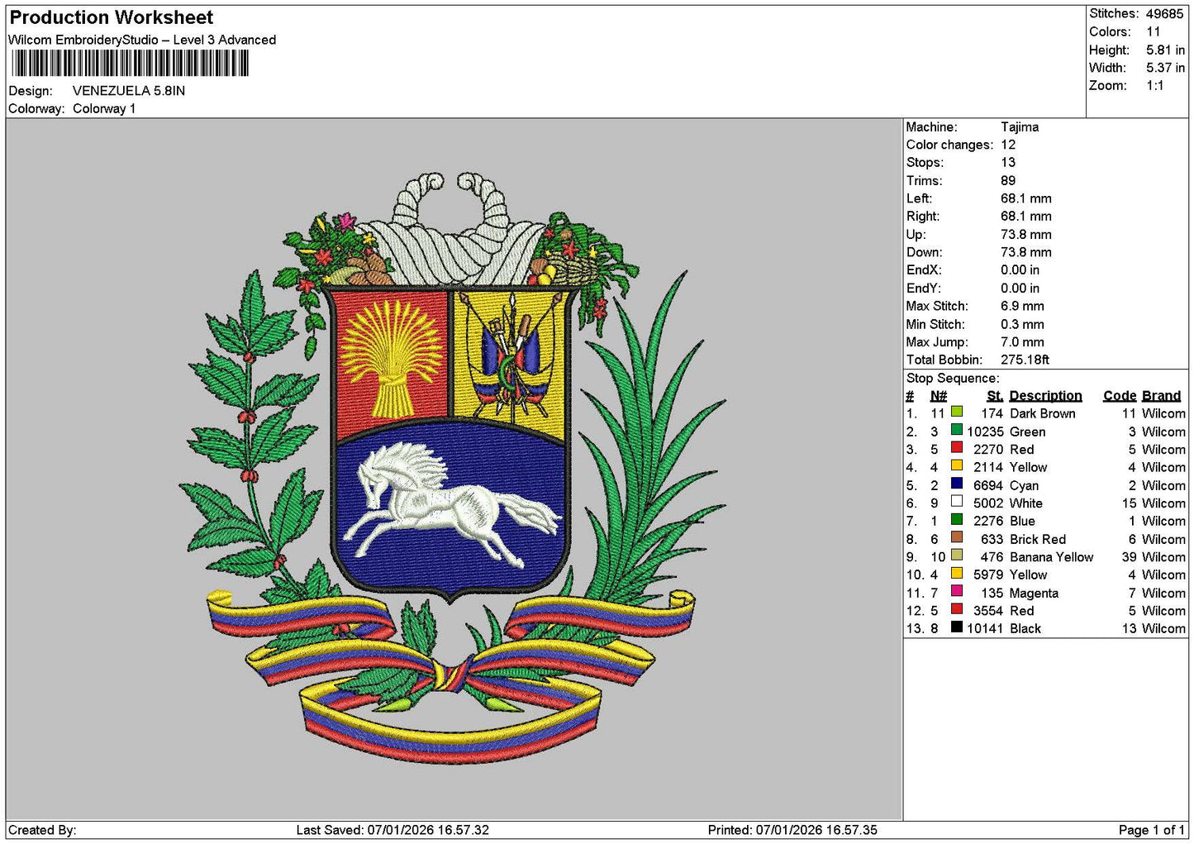Click the Trims value 89
Screen dimensions: 1194x844
pyautogui.click(x=1008, y=180)
